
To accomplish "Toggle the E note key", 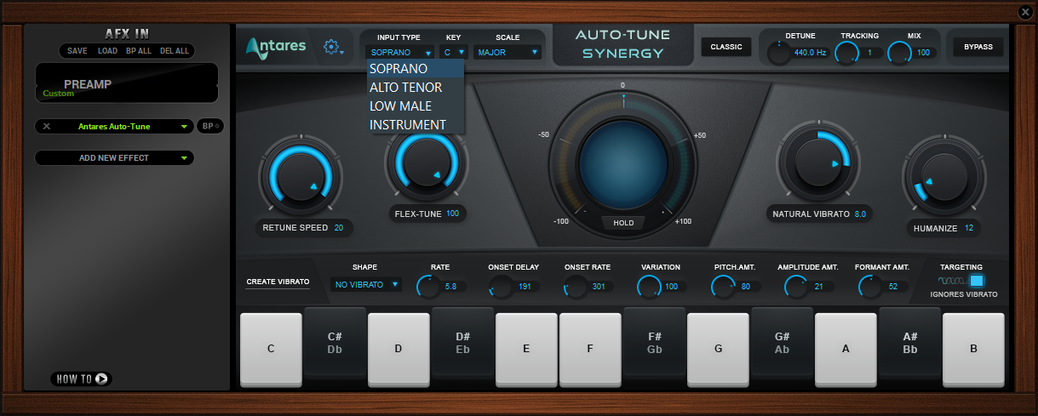I will [x=526, y=348].
